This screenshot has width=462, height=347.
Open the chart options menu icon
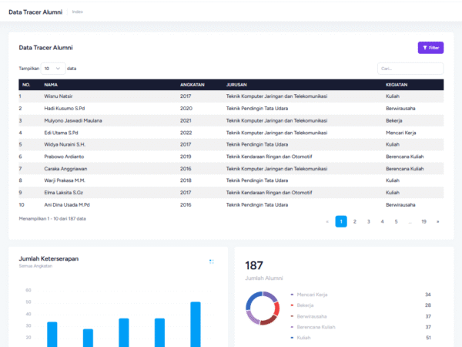[x=212, y=261]
